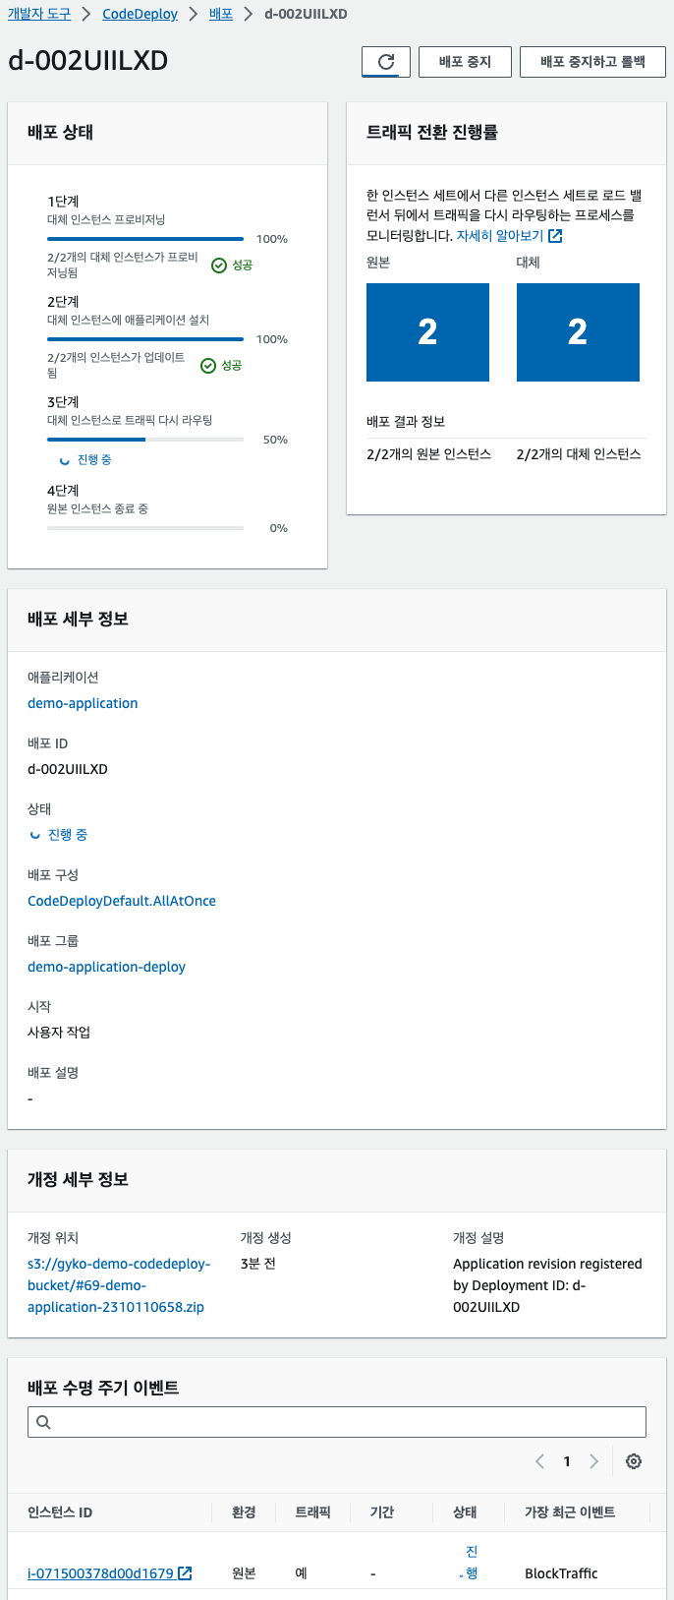Open the demo-application link
This screenshot has height=1600, width=674.
(83, 703)
